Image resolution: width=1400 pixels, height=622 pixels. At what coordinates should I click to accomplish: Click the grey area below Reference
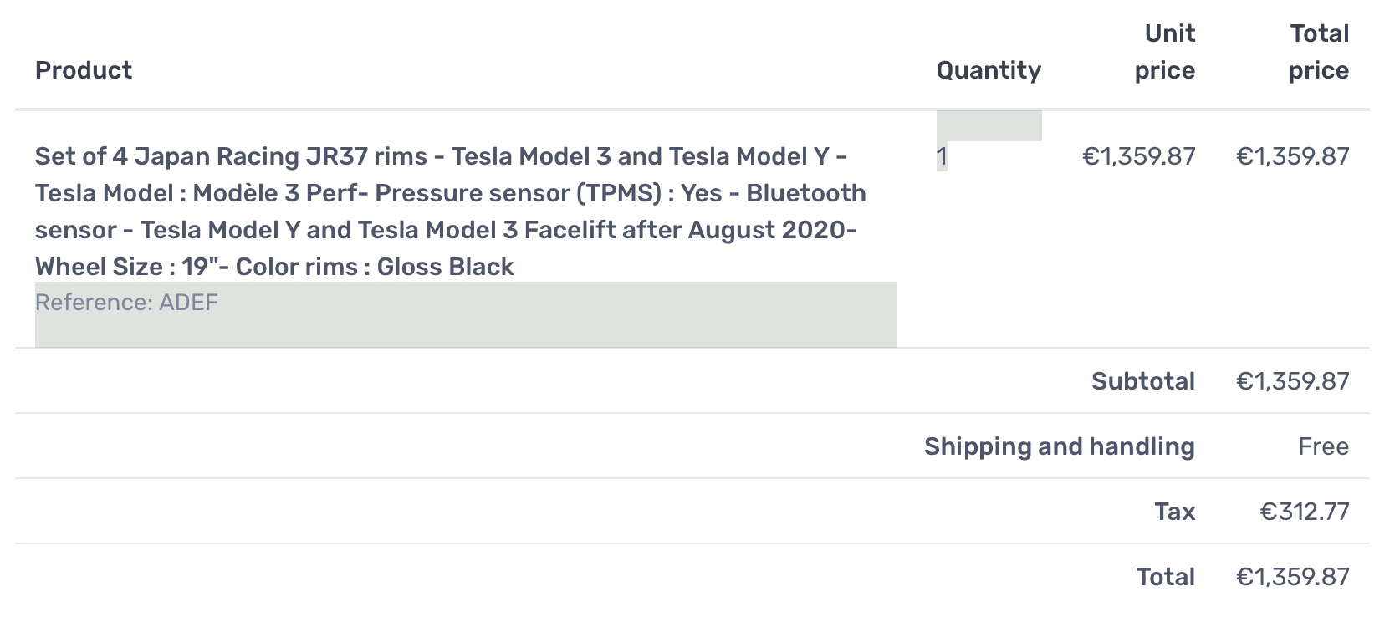(466, 331)
